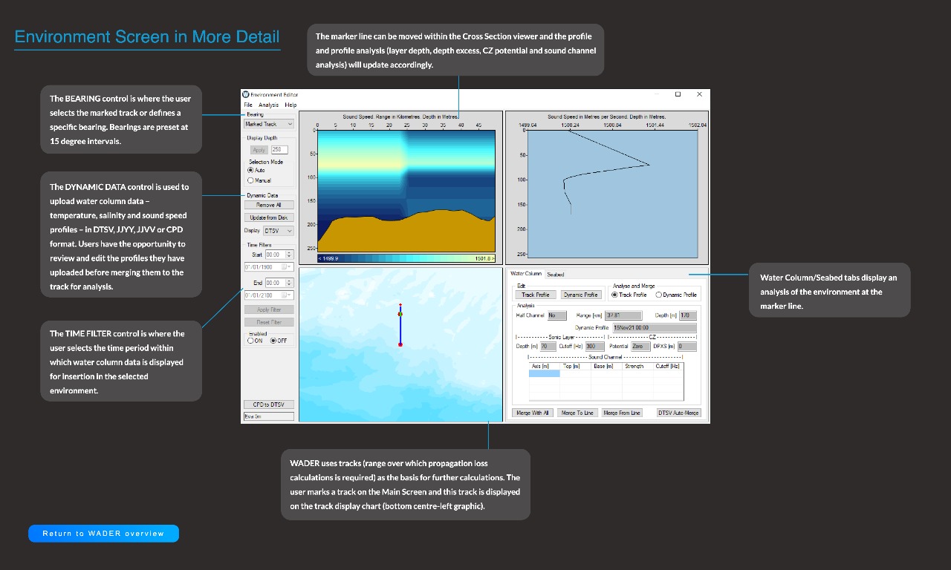
Task: Open the 01/01/1900 start date picker
Action: pyautogui.click(x=287, y=266)
